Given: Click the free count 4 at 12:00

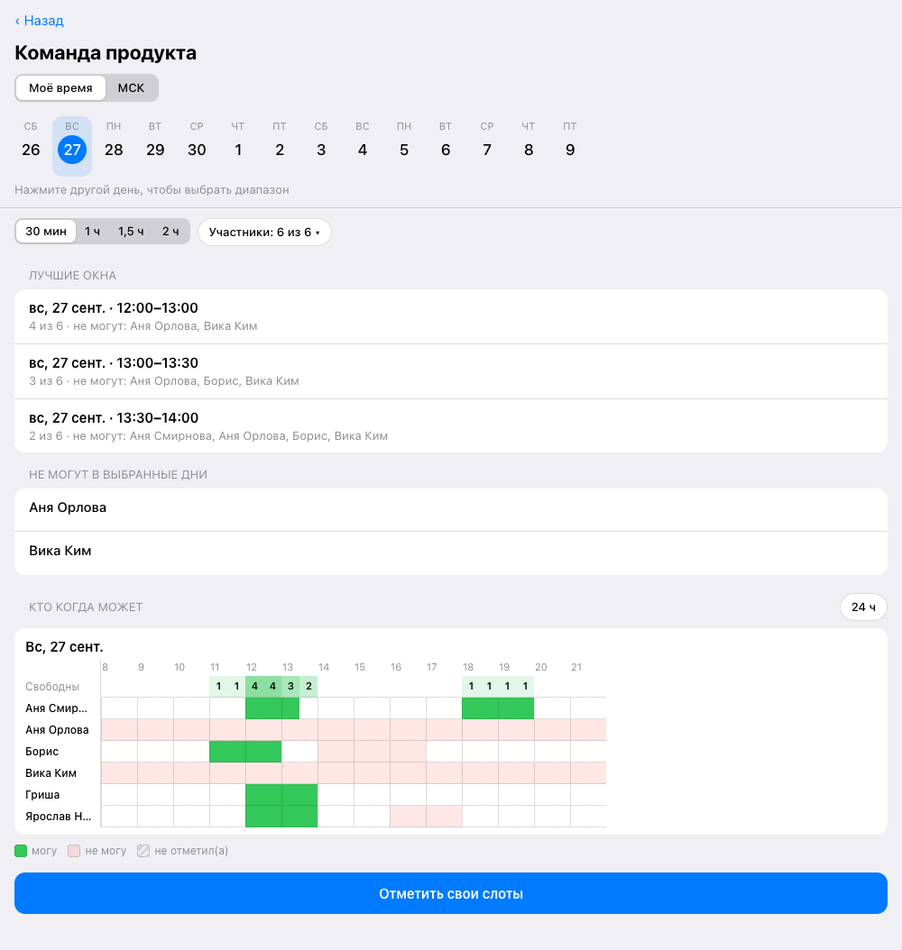Looking at the screenshot, I should coord(254,687).
